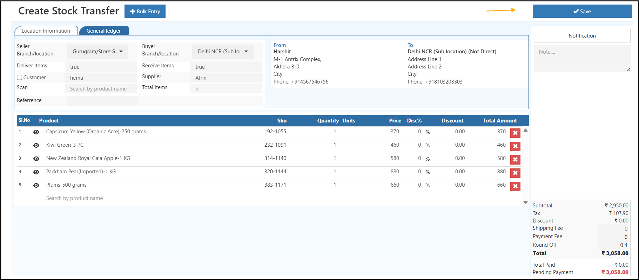
Task: Click Pending Payment amount in red
Action: [615, 272]
